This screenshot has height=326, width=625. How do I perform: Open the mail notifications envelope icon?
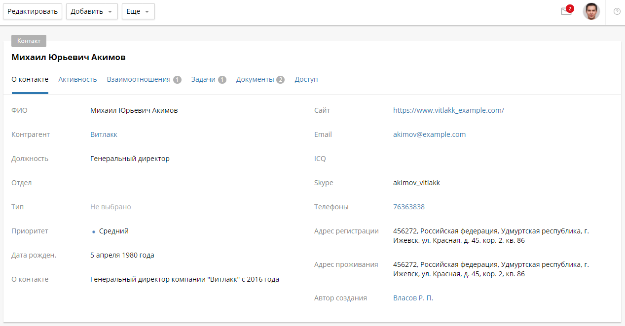pos(566,12)
